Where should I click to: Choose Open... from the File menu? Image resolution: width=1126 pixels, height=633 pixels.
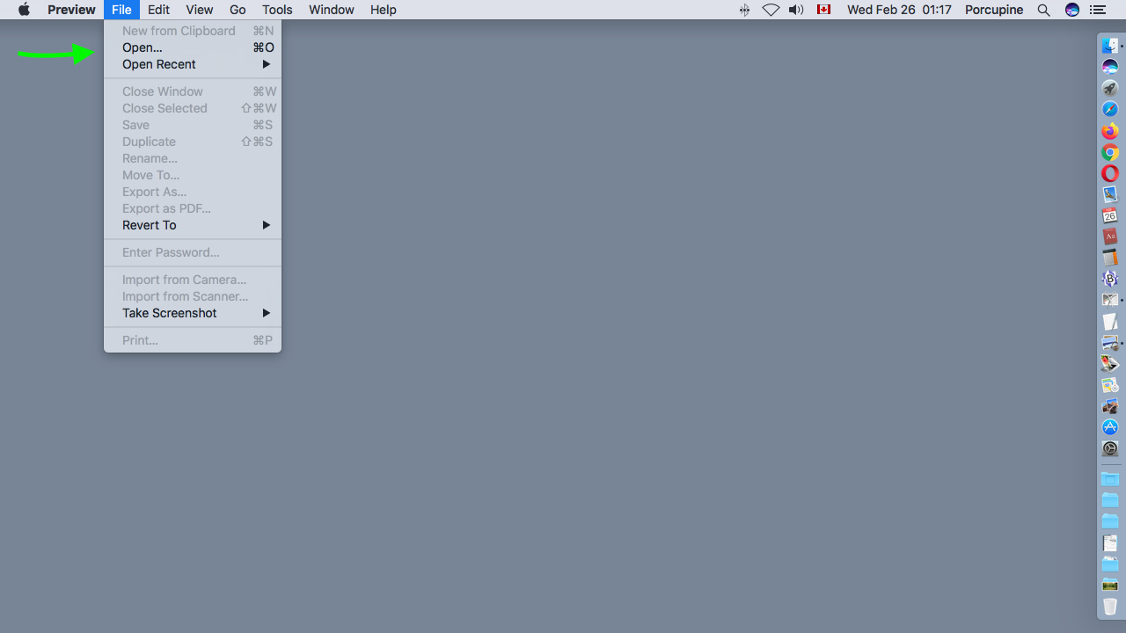pyautogui.click(x=193, y=47)
